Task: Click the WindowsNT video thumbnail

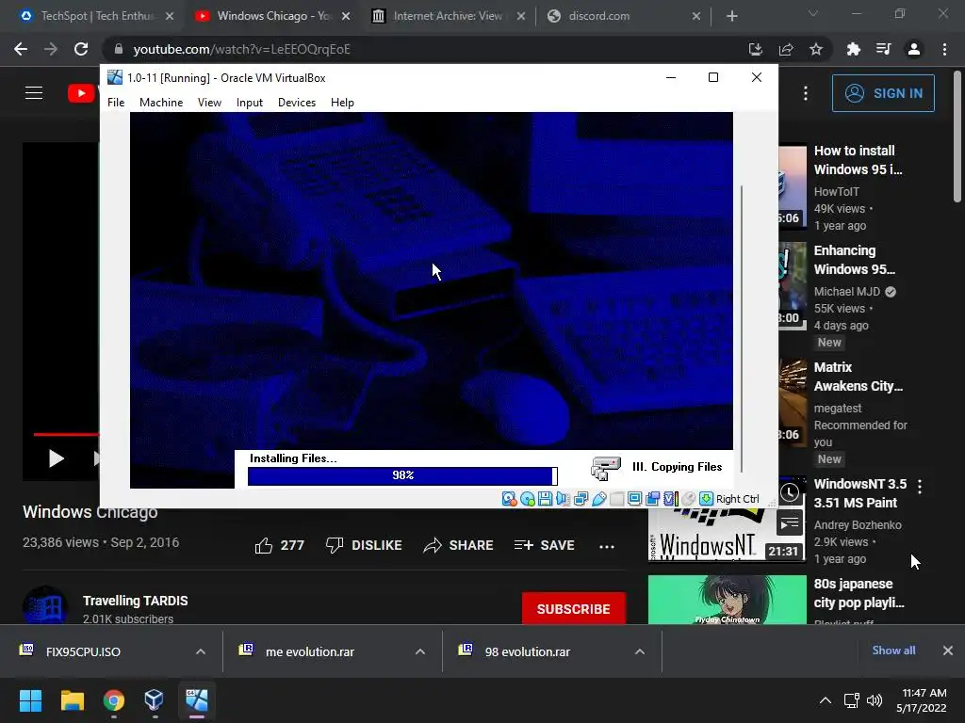Action: tap(727, 535)
